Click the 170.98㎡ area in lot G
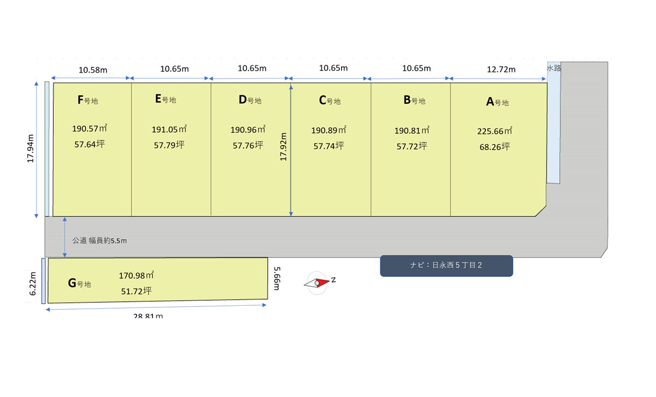Screen dimensions: 656x397 (137, 276)
